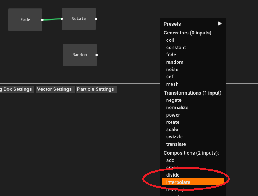Click Generators (0 inputs) header
Viewport: 258px width, 196px height.
coord(188,33)
